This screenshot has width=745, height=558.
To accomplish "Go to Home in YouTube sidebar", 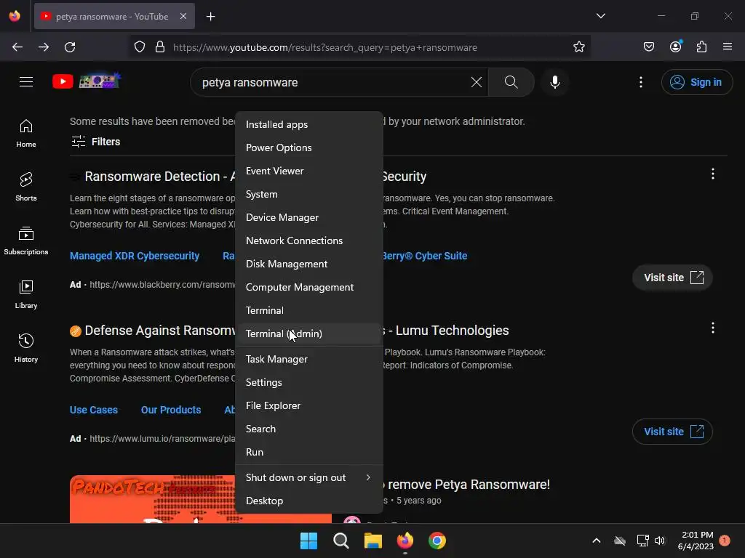I will tap(26, 134).
